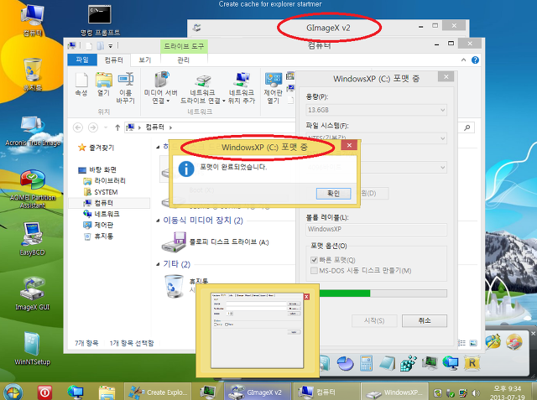
Task: Click the 이름 바꾸기 ribbon icon
Action: coord(125,88)
